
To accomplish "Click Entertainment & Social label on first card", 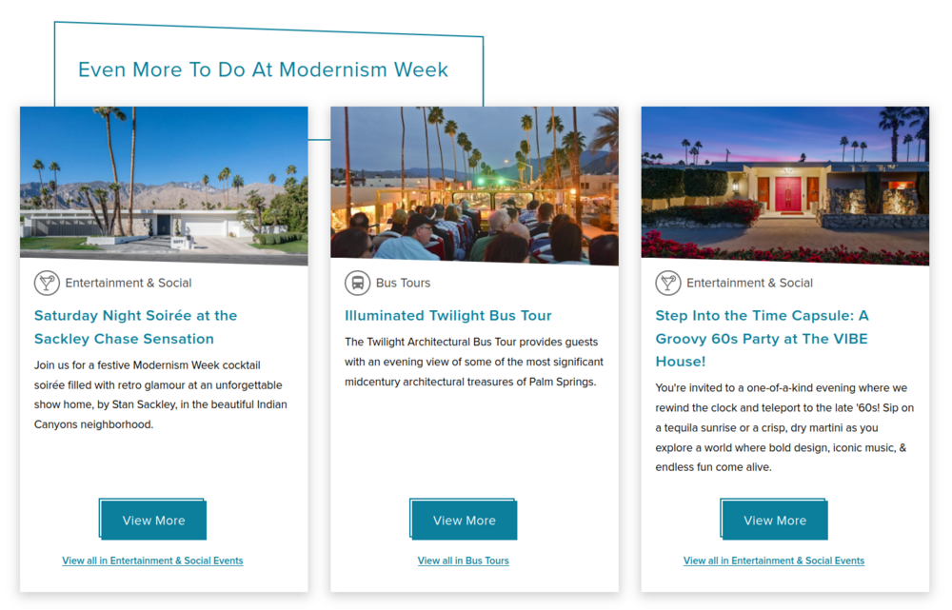I will [129, 283].
